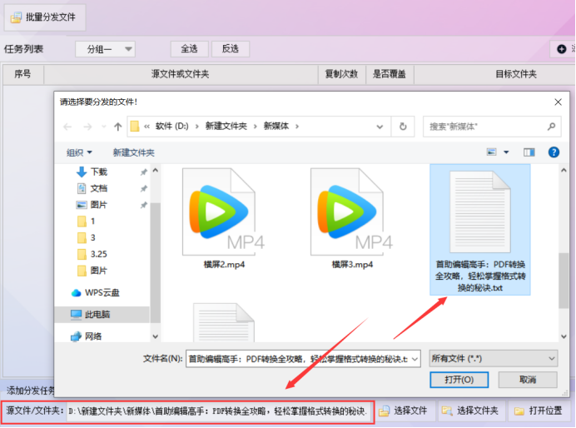Click the 反选 button
This screenshot has width=576, height=428.
click(231, 49)
